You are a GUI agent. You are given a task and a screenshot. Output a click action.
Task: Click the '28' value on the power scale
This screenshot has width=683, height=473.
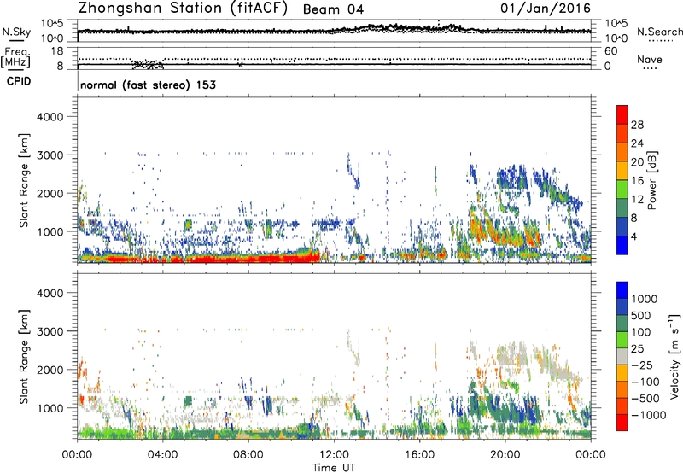pyautogui.click(x=637, y=125)
